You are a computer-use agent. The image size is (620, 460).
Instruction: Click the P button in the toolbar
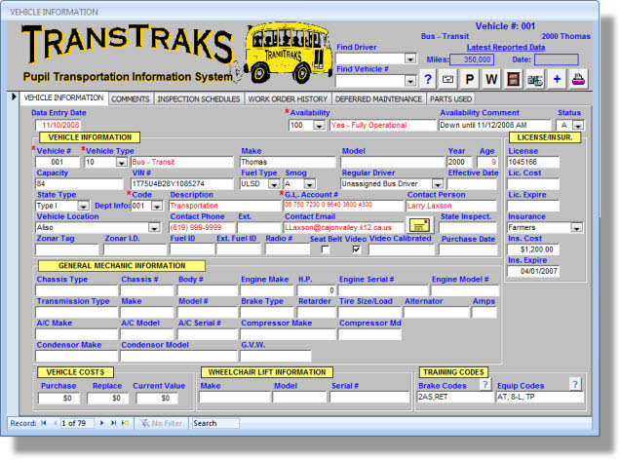click(469, 80)
